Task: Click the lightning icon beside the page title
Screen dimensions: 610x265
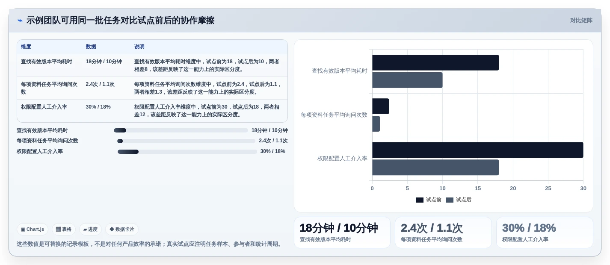Action: [20, 21]
